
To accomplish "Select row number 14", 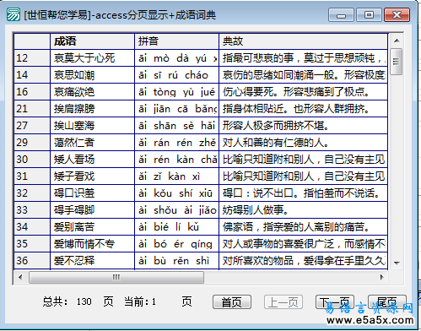I will point(32,75).
